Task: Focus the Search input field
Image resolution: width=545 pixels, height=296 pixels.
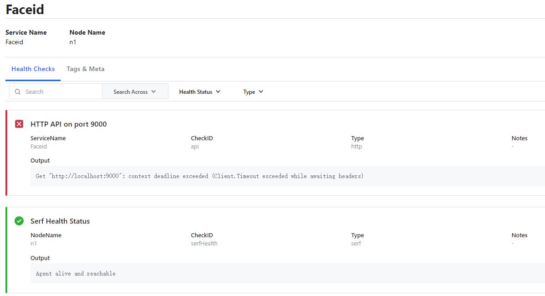Action: pos(61,92)
